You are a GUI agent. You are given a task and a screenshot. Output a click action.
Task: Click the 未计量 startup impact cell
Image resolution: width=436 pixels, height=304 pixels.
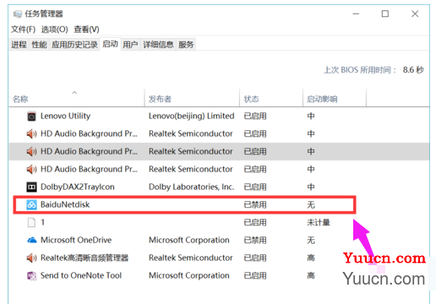[x=319, y=222]
